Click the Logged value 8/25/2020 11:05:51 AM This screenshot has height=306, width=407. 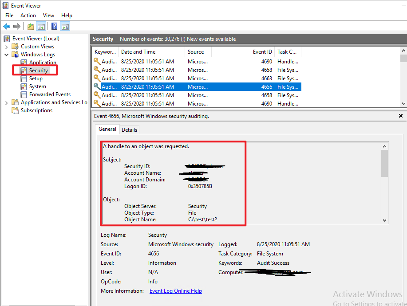pyautogui.click(x=283, y=244)
